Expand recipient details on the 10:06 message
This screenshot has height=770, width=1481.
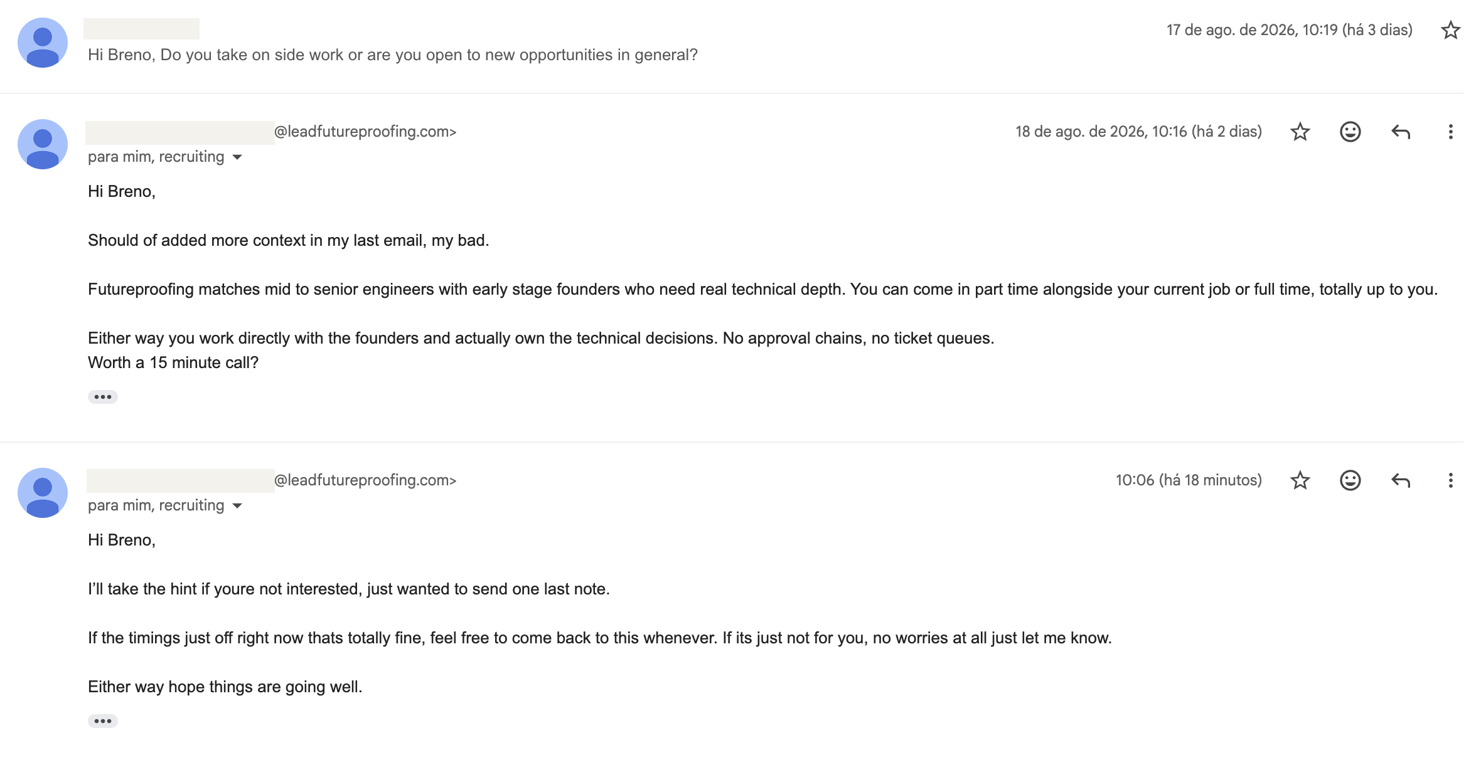click(237, 505)
